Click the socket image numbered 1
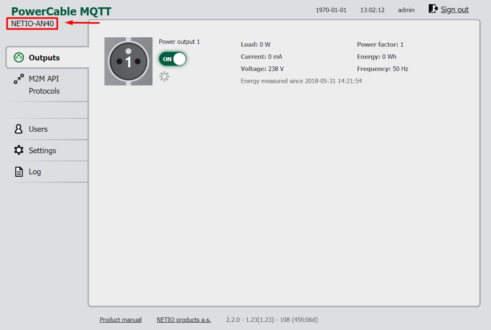 128,62
